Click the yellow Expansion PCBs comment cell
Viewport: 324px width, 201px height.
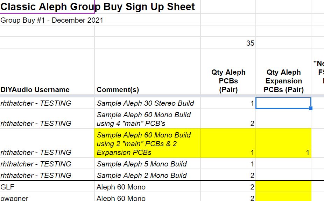coord(147,143)
